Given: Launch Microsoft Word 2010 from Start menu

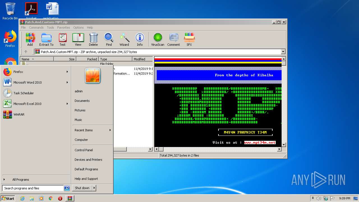Looking at the screenshot, I should point(36,82).
